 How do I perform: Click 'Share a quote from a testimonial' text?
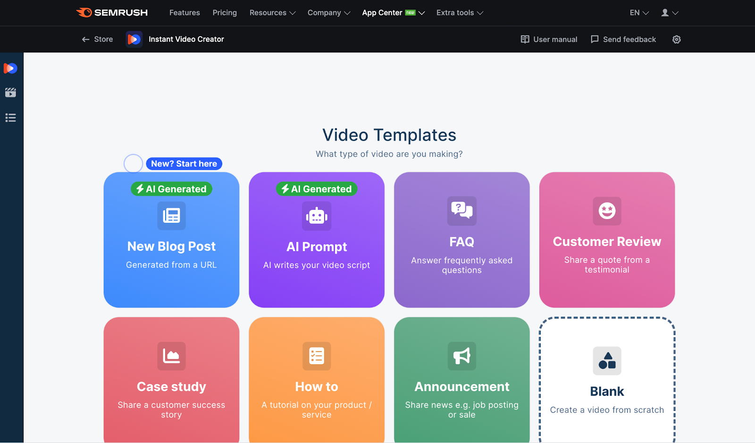pos(607,265)
